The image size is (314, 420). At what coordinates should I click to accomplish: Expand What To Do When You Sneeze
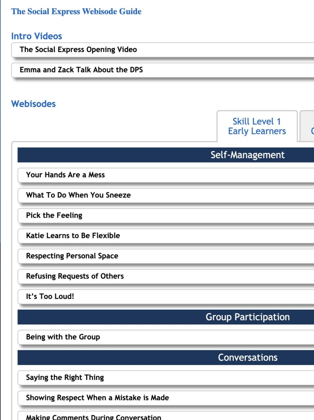pos(166,195)
